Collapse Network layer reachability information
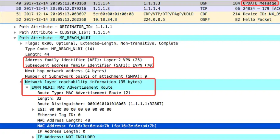Image resolution: width=280 pixels, height=140 pixels. point(21,82)
